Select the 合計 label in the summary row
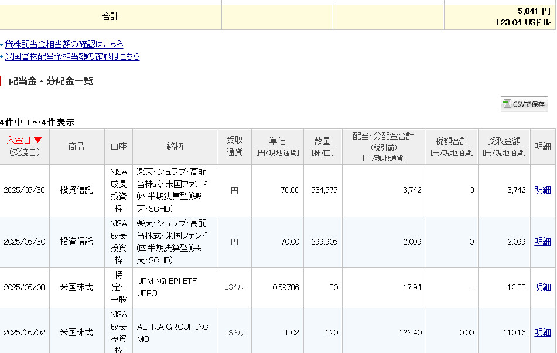Viewport: 557px width, 353px height. 110,16
